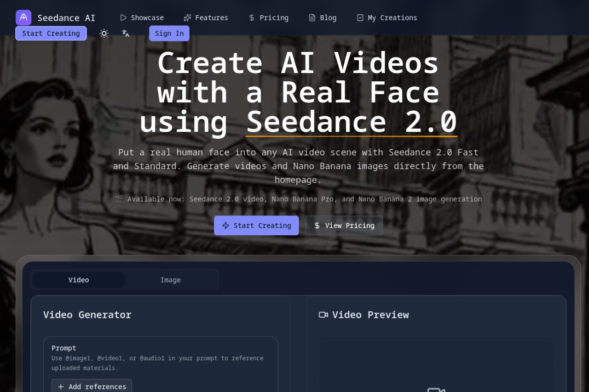Click Start Creating next to View Pricing
The image size is (589, 392).
256,225
